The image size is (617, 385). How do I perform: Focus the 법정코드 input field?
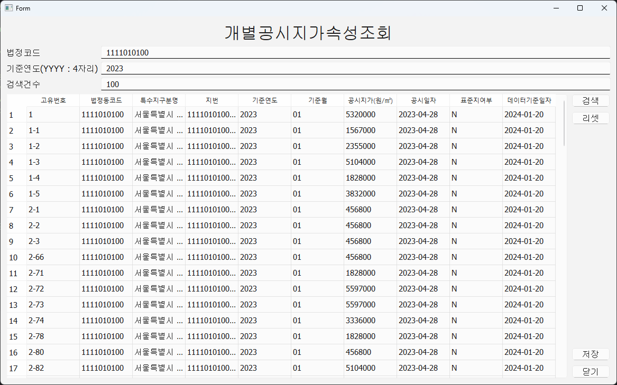click(355, 52)
